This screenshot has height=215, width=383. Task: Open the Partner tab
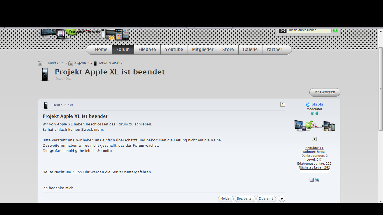(274, 50)
